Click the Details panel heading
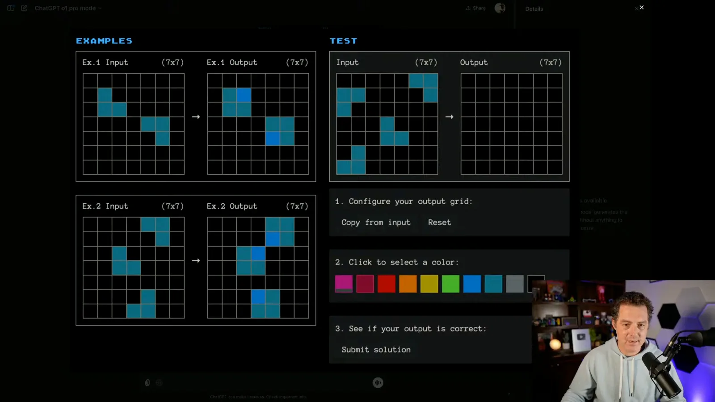The width and height of the screenshot is (715, 402). pyautogui.click(x=534, y=9)
